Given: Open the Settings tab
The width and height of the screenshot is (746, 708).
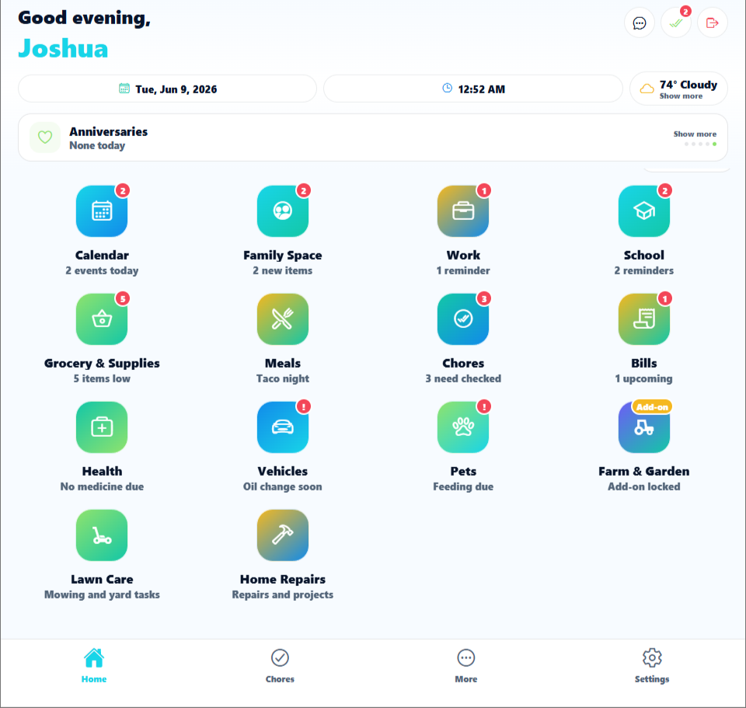Looking at the screenshot, I should 652,666.
